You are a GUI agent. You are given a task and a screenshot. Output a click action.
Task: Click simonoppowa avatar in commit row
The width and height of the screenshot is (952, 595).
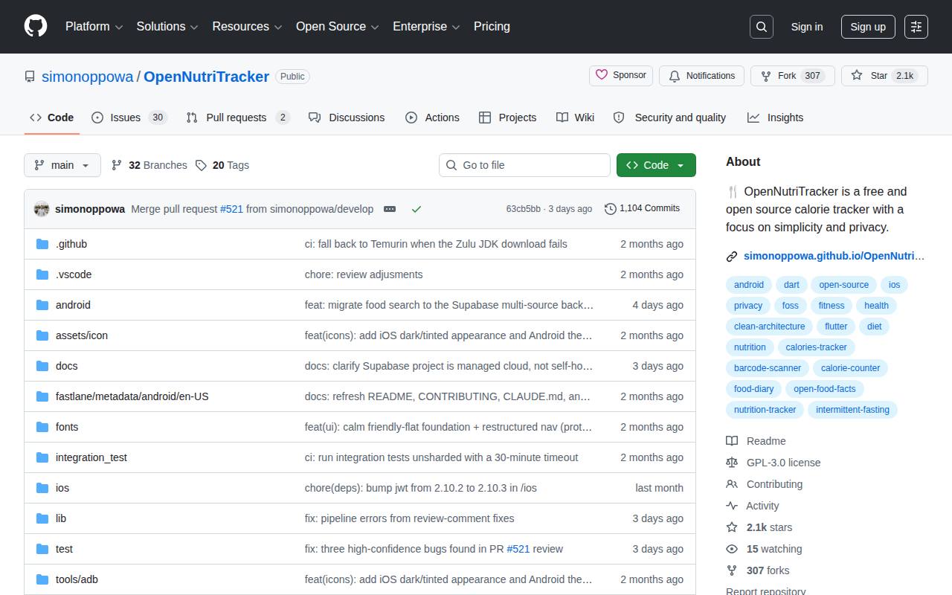[x=42, y=209]
